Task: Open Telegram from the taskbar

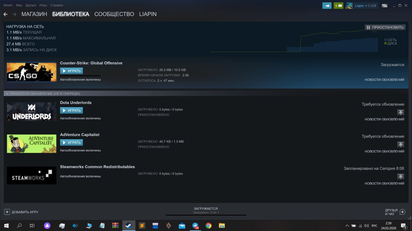Action: pos(195,226)
